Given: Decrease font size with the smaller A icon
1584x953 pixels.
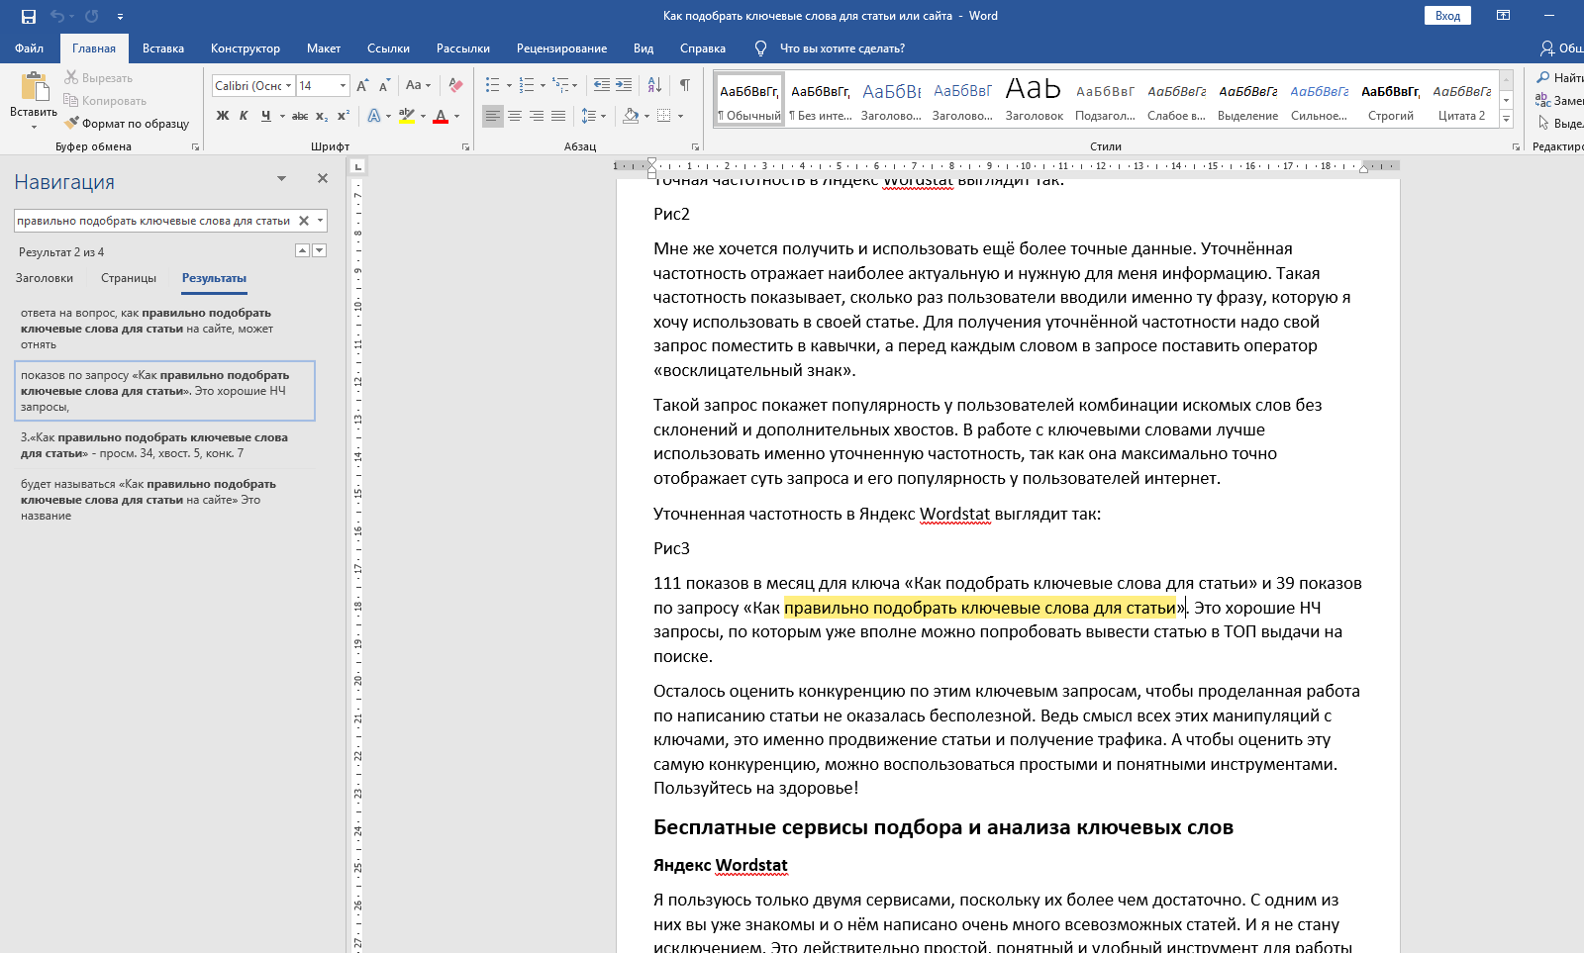Looking at the screenshot, I should tap(385, 85).
